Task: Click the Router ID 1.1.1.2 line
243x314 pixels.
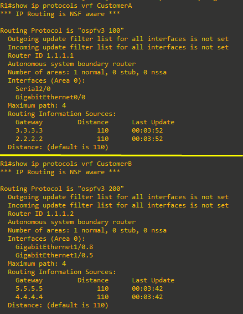Action: (x=41, y=214)
